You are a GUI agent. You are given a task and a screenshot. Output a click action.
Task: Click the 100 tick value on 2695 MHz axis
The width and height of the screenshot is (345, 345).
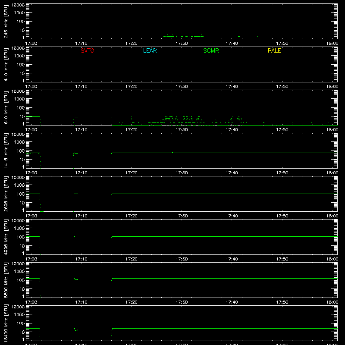[21, 194]
